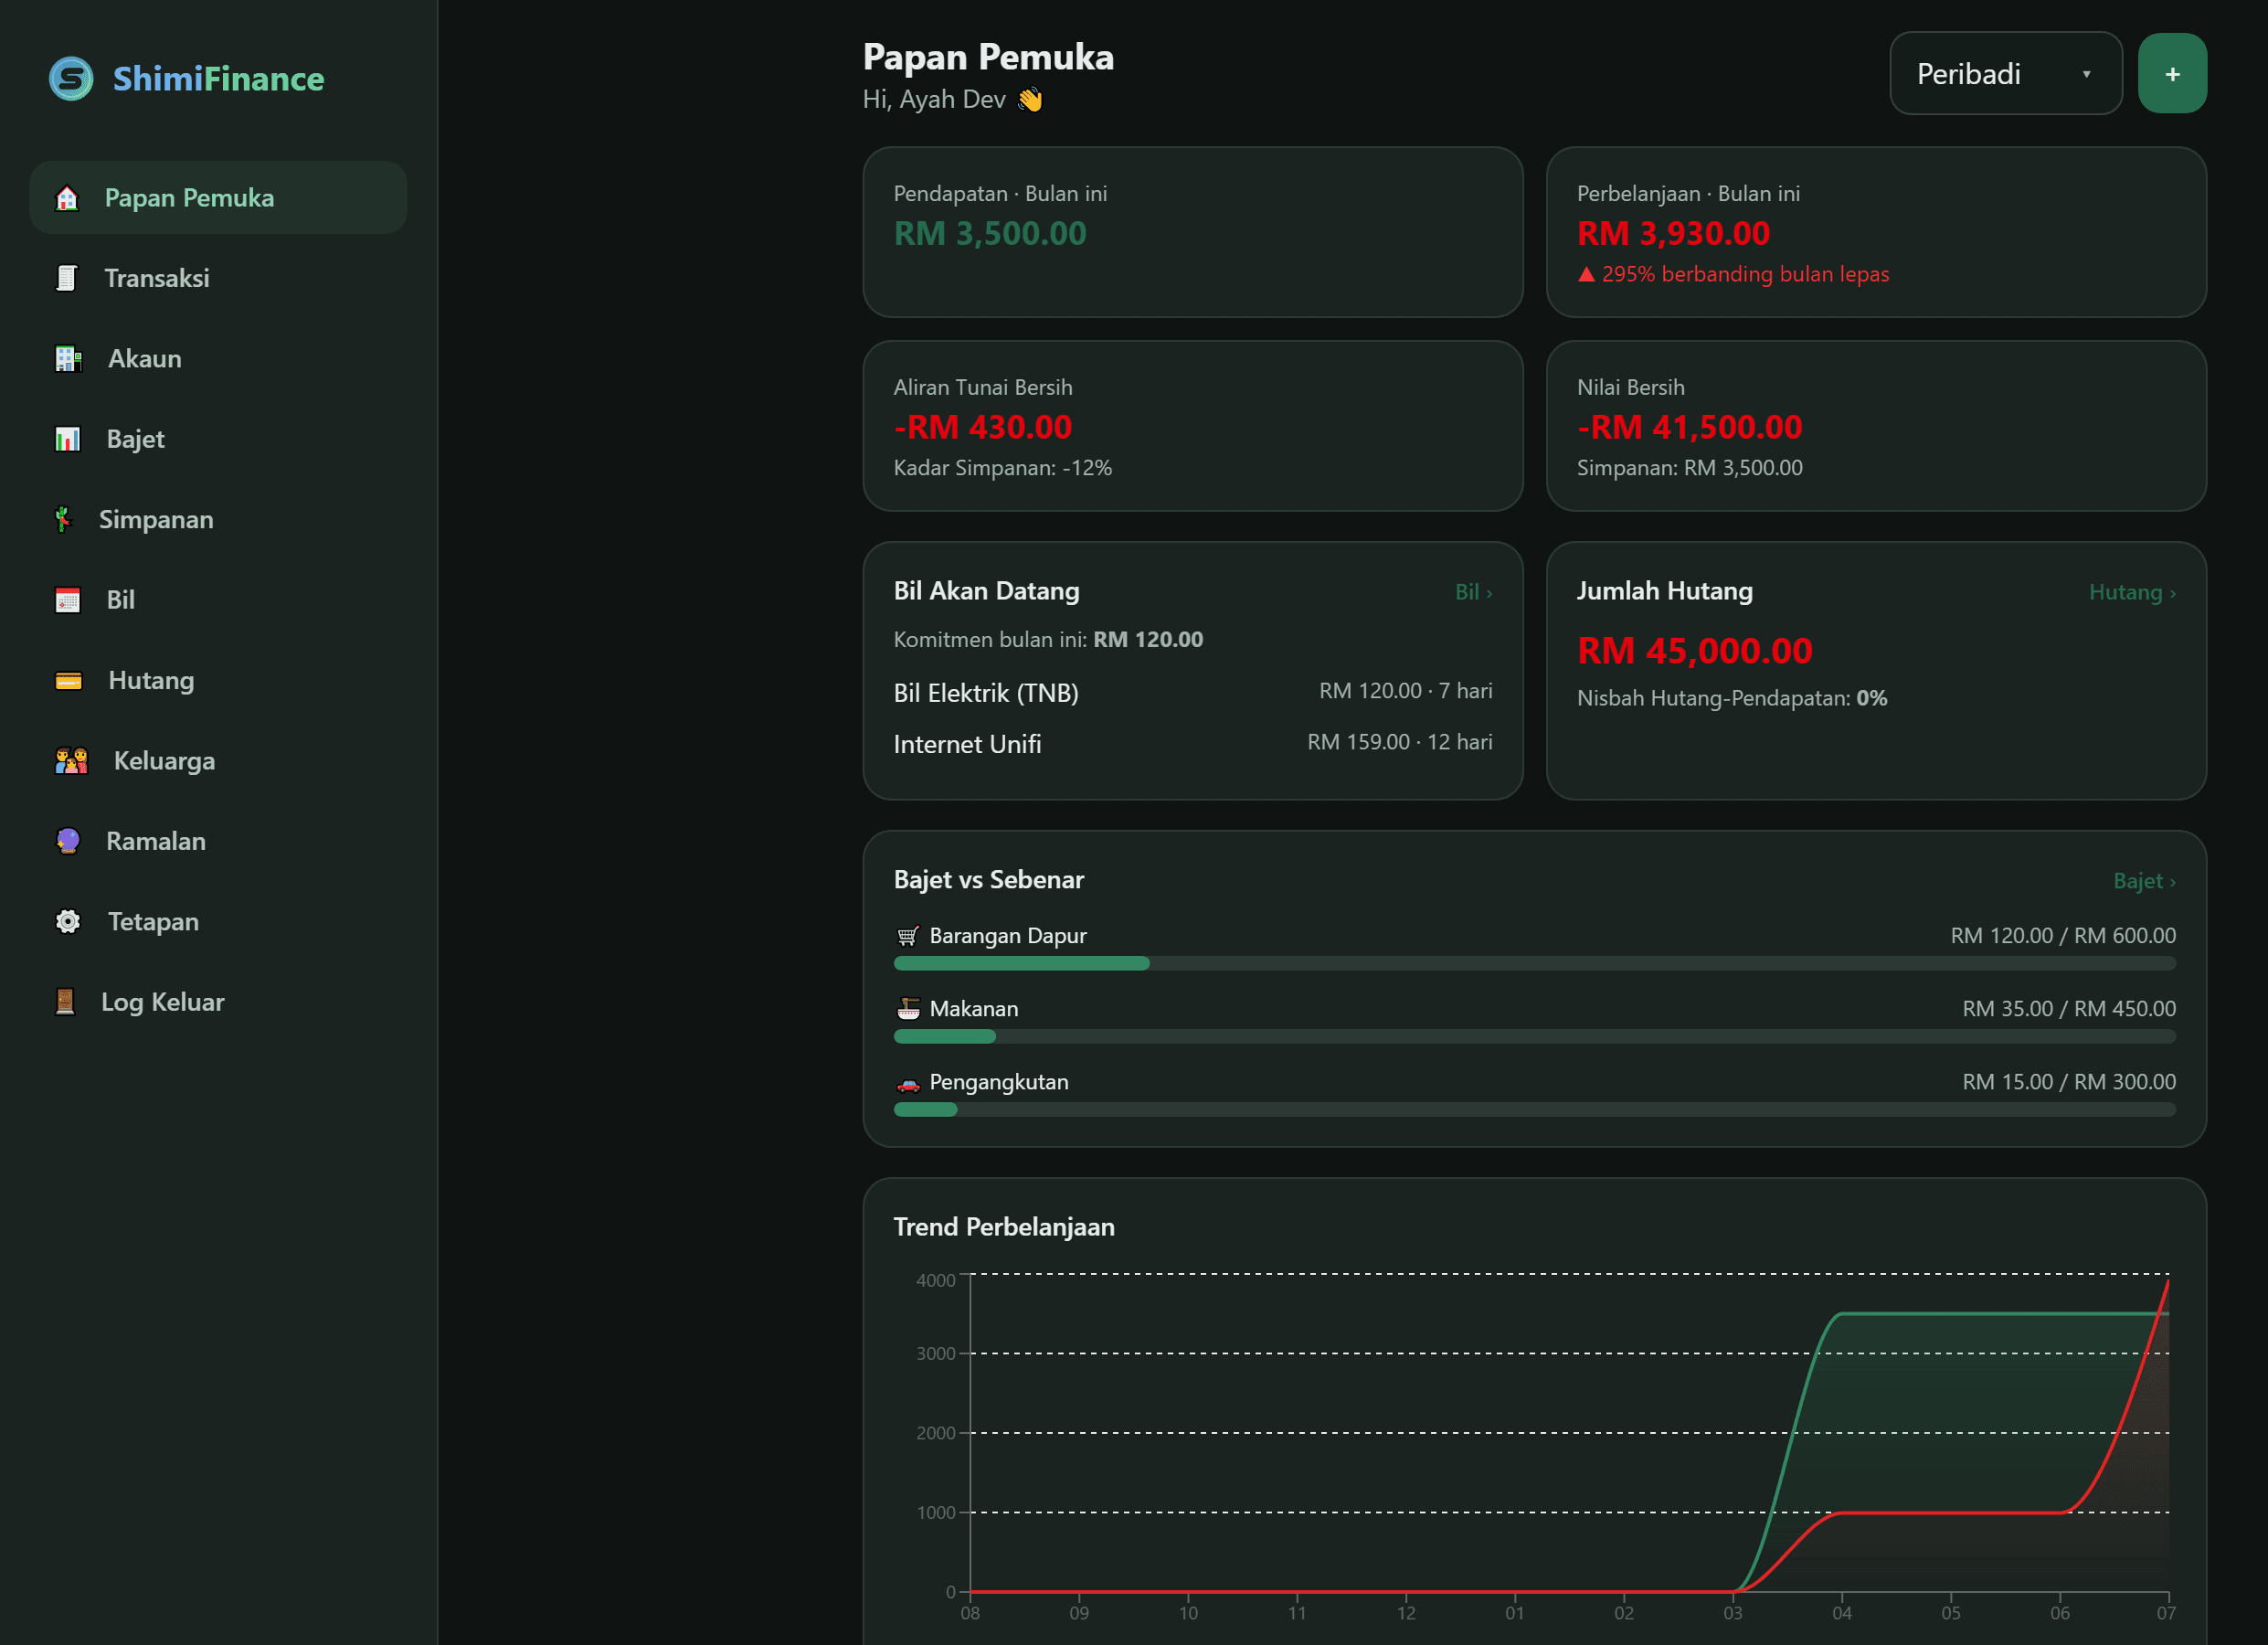The image size is (2268, 1645).
Task: Open the Bajet bar chart icon
Action: (67, 439)
